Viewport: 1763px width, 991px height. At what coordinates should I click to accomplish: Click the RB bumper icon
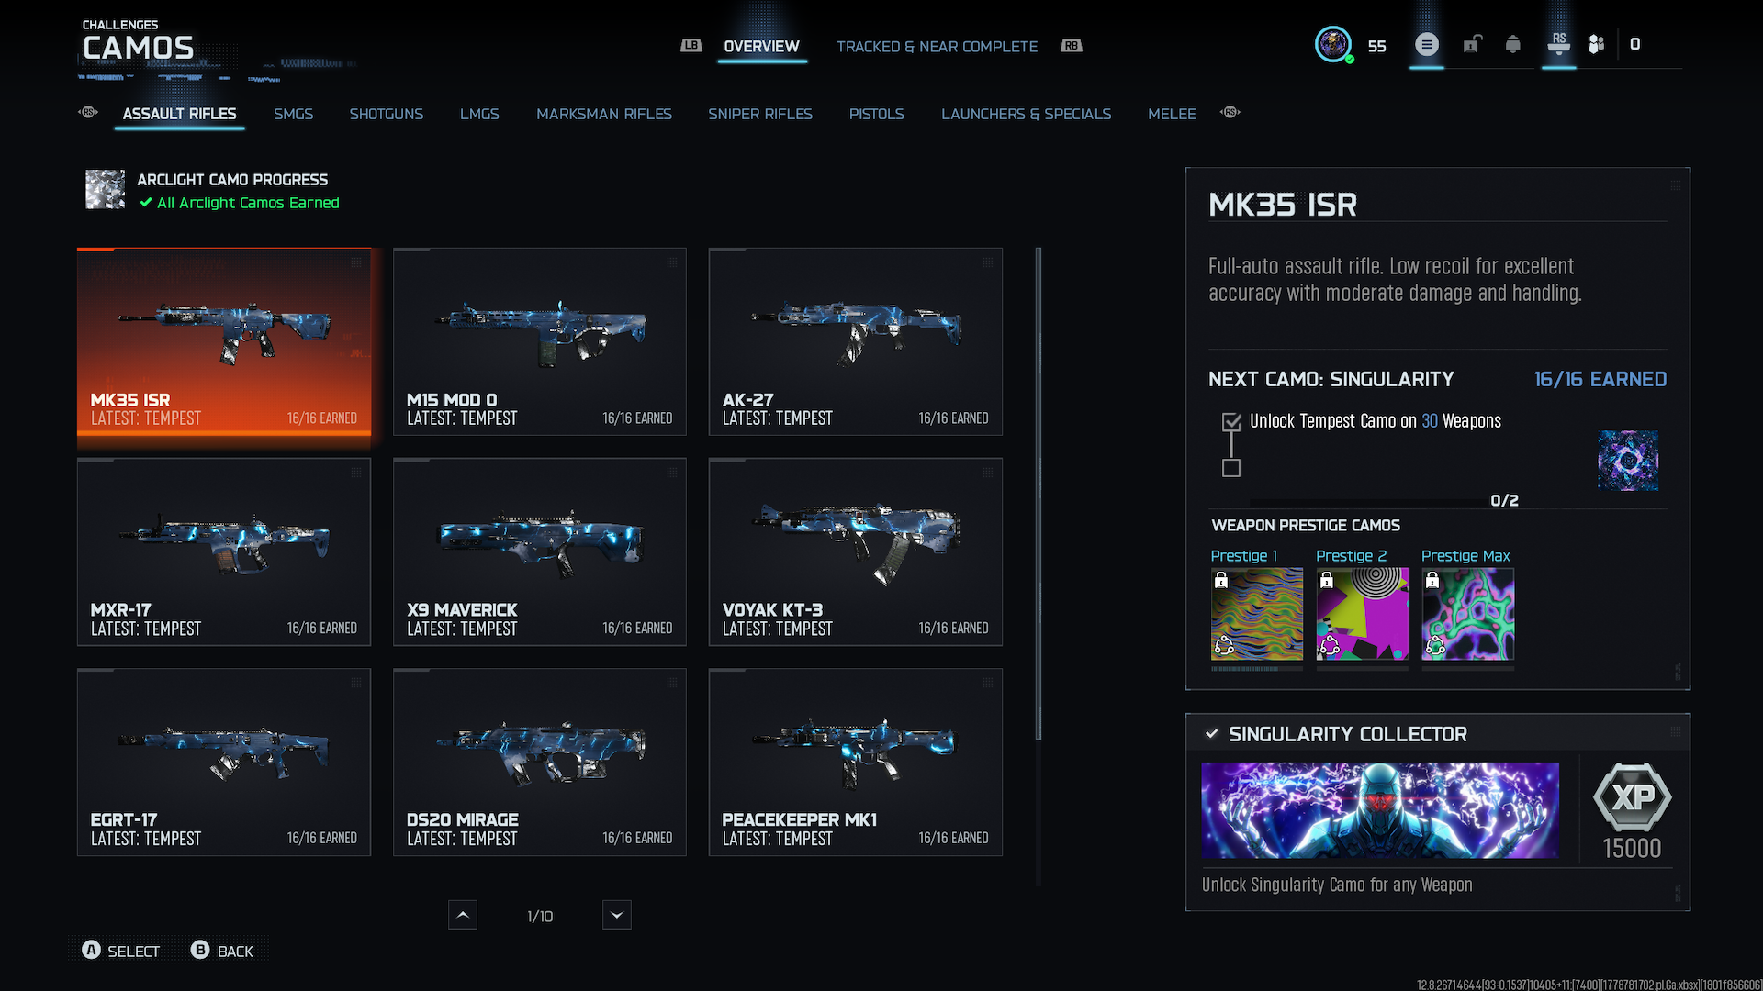[1071, 45]
